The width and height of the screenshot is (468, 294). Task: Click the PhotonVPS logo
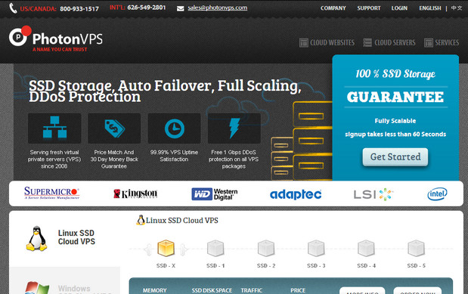56,39
